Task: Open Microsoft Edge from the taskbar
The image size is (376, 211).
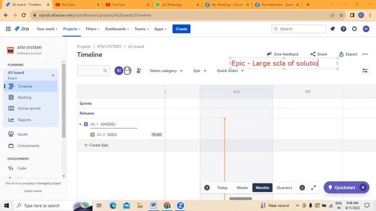Action: (113, 206)
